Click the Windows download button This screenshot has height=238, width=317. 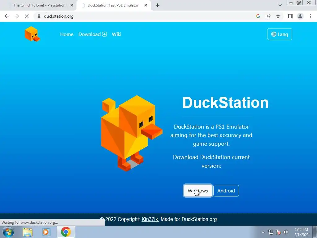(x=198, y=191)
